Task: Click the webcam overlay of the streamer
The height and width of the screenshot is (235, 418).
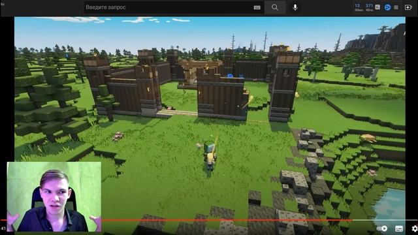Action: pyautogui.click(x=54, y=196)
